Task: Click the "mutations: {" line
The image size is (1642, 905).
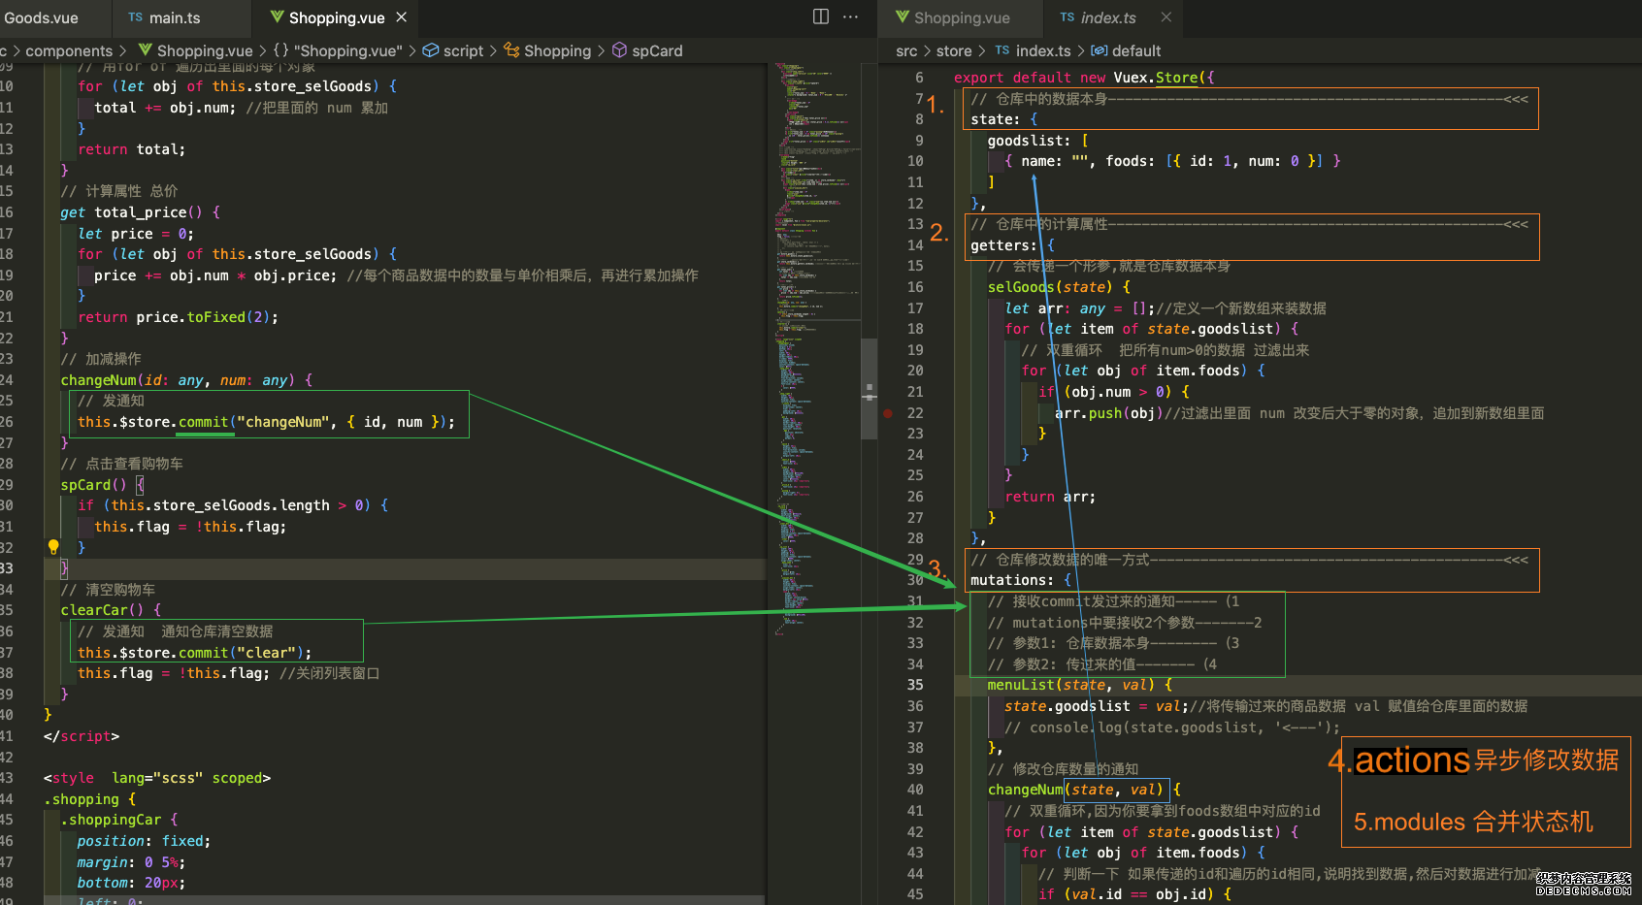Action: pos(1021,580)
